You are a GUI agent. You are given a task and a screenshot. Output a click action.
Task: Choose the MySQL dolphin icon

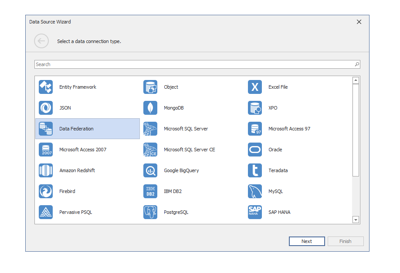coord(255,191)
